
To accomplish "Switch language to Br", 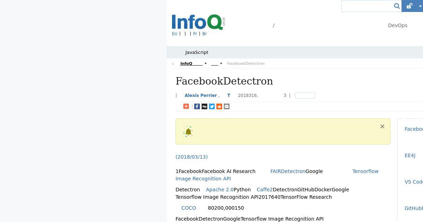I will (x=204, y=34).
